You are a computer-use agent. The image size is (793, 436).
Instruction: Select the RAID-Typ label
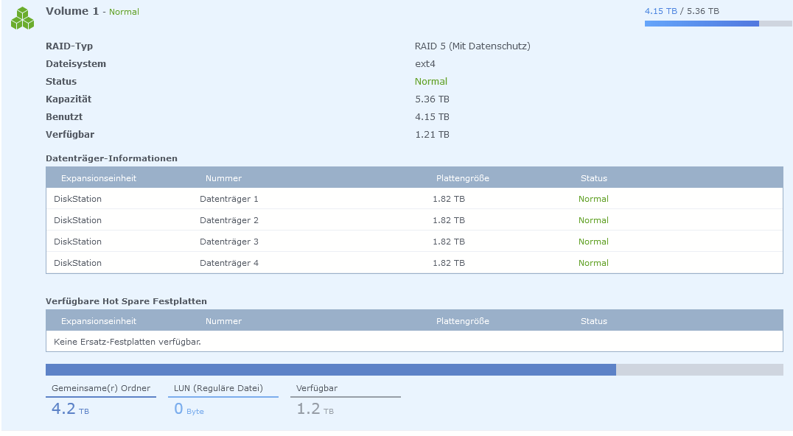coord(69,46)
